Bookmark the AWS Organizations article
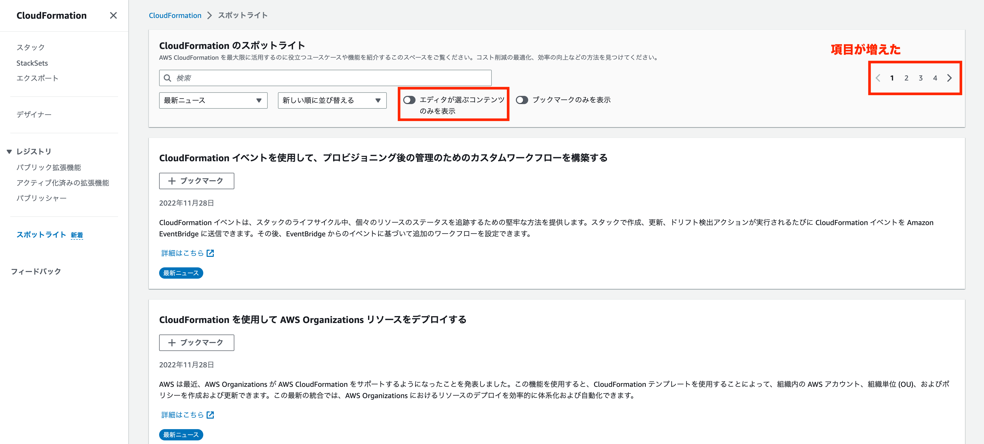This screenshot has width=984, height=444. 196,342
